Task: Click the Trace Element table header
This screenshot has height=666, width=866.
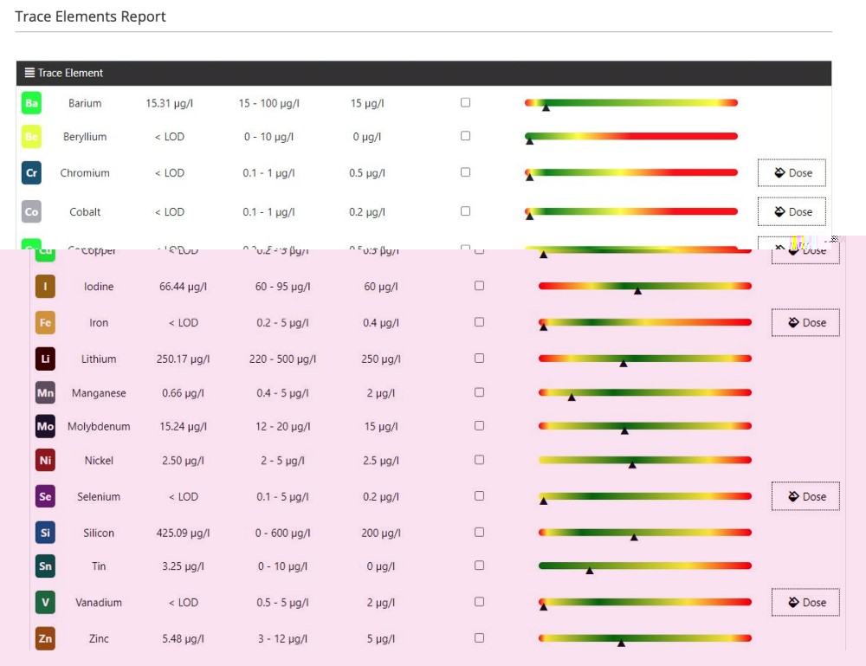Action: 423,74
